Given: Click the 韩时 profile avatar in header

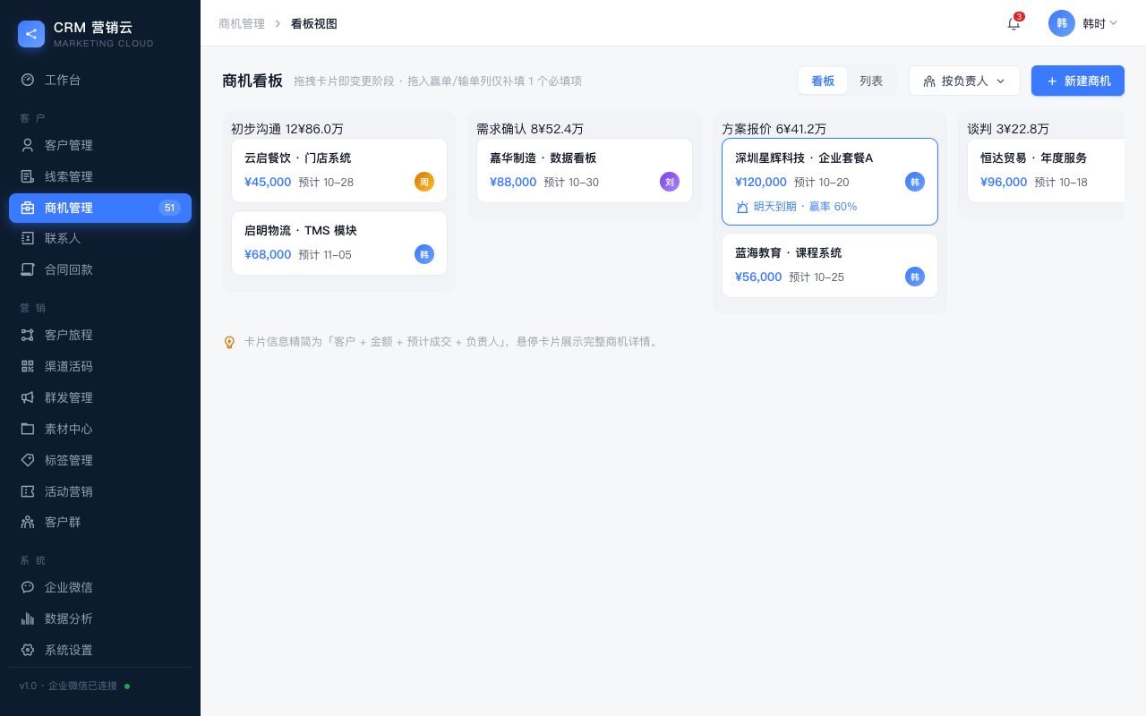Looking at the screenshot, I should [x=1062, y=23].
